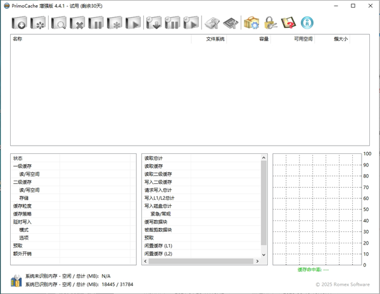The image size is (380, 294).
Task: Select the 额外开销 row
Action: point(73,254)
